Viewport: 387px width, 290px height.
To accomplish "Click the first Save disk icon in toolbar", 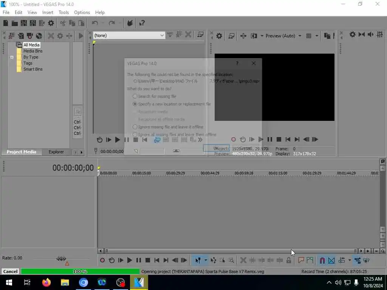I will 24,23.
